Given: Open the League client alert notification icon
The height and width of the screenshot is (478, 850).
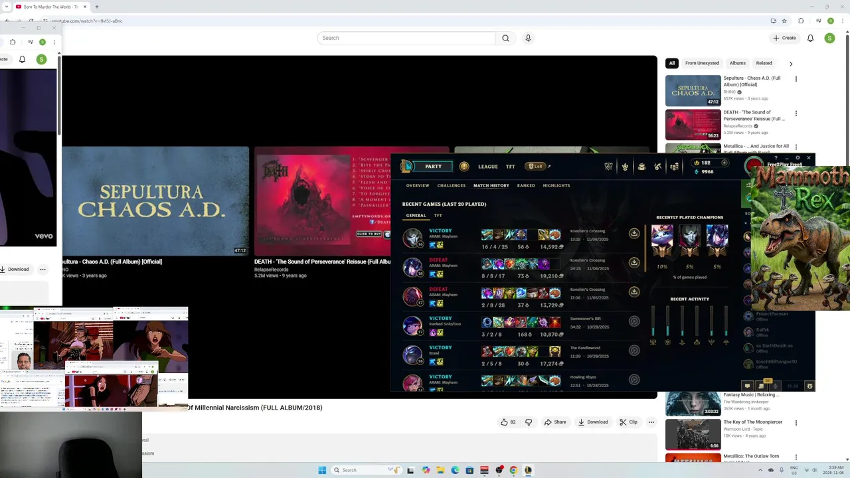Looking at the screenshot, I should coord(464,167).
